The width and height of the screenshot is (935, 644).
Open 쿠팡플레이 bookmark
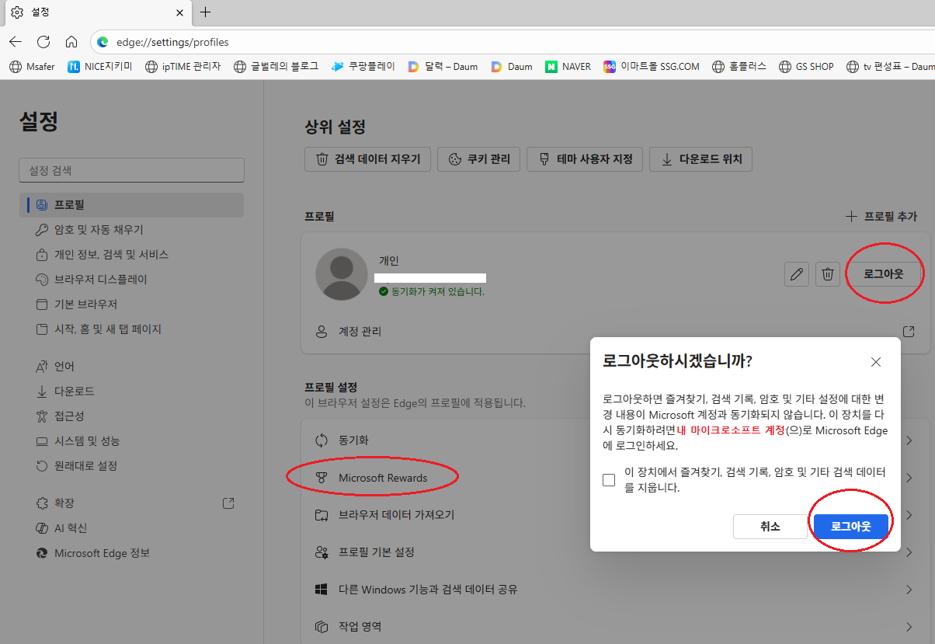pos(363,67)
